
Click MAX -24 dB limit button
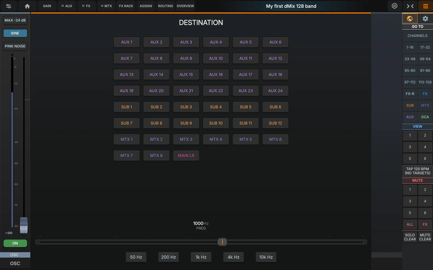(x=15, y=20)
